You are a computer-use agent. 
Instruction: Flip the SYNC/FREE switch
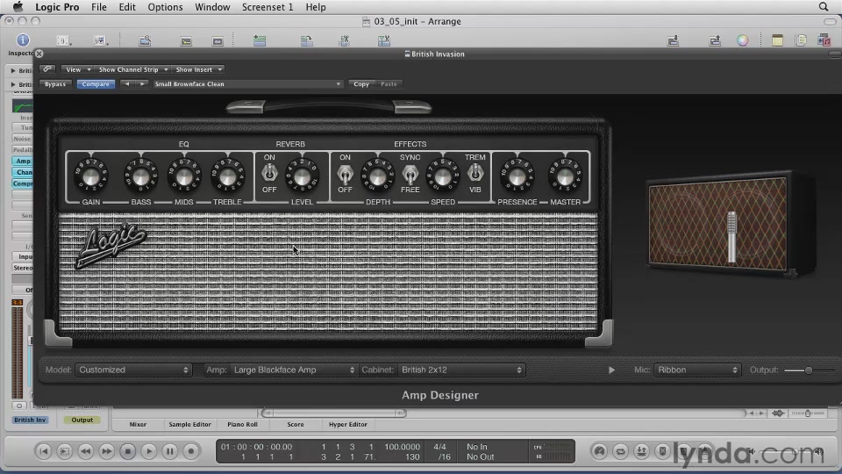tap(410, 173)
